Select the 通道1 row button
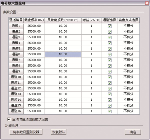This screenshot has width=150, height=140. (16, 26)
